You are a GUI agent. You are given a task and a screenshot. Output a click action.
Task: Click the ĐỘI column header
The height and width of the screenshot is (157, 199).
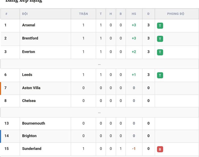point(25,14)
